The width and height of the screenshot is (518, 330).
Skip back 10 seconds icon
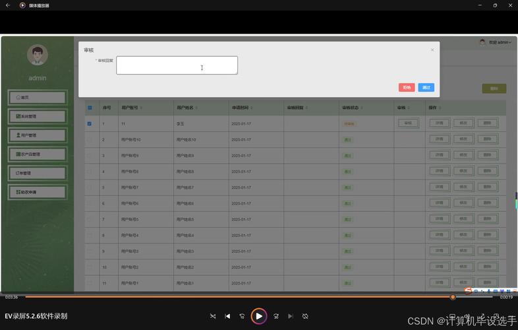242,316
